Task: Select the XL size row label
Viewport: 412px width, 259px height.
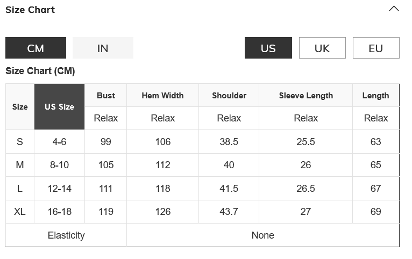Action: tap(20, 212)
